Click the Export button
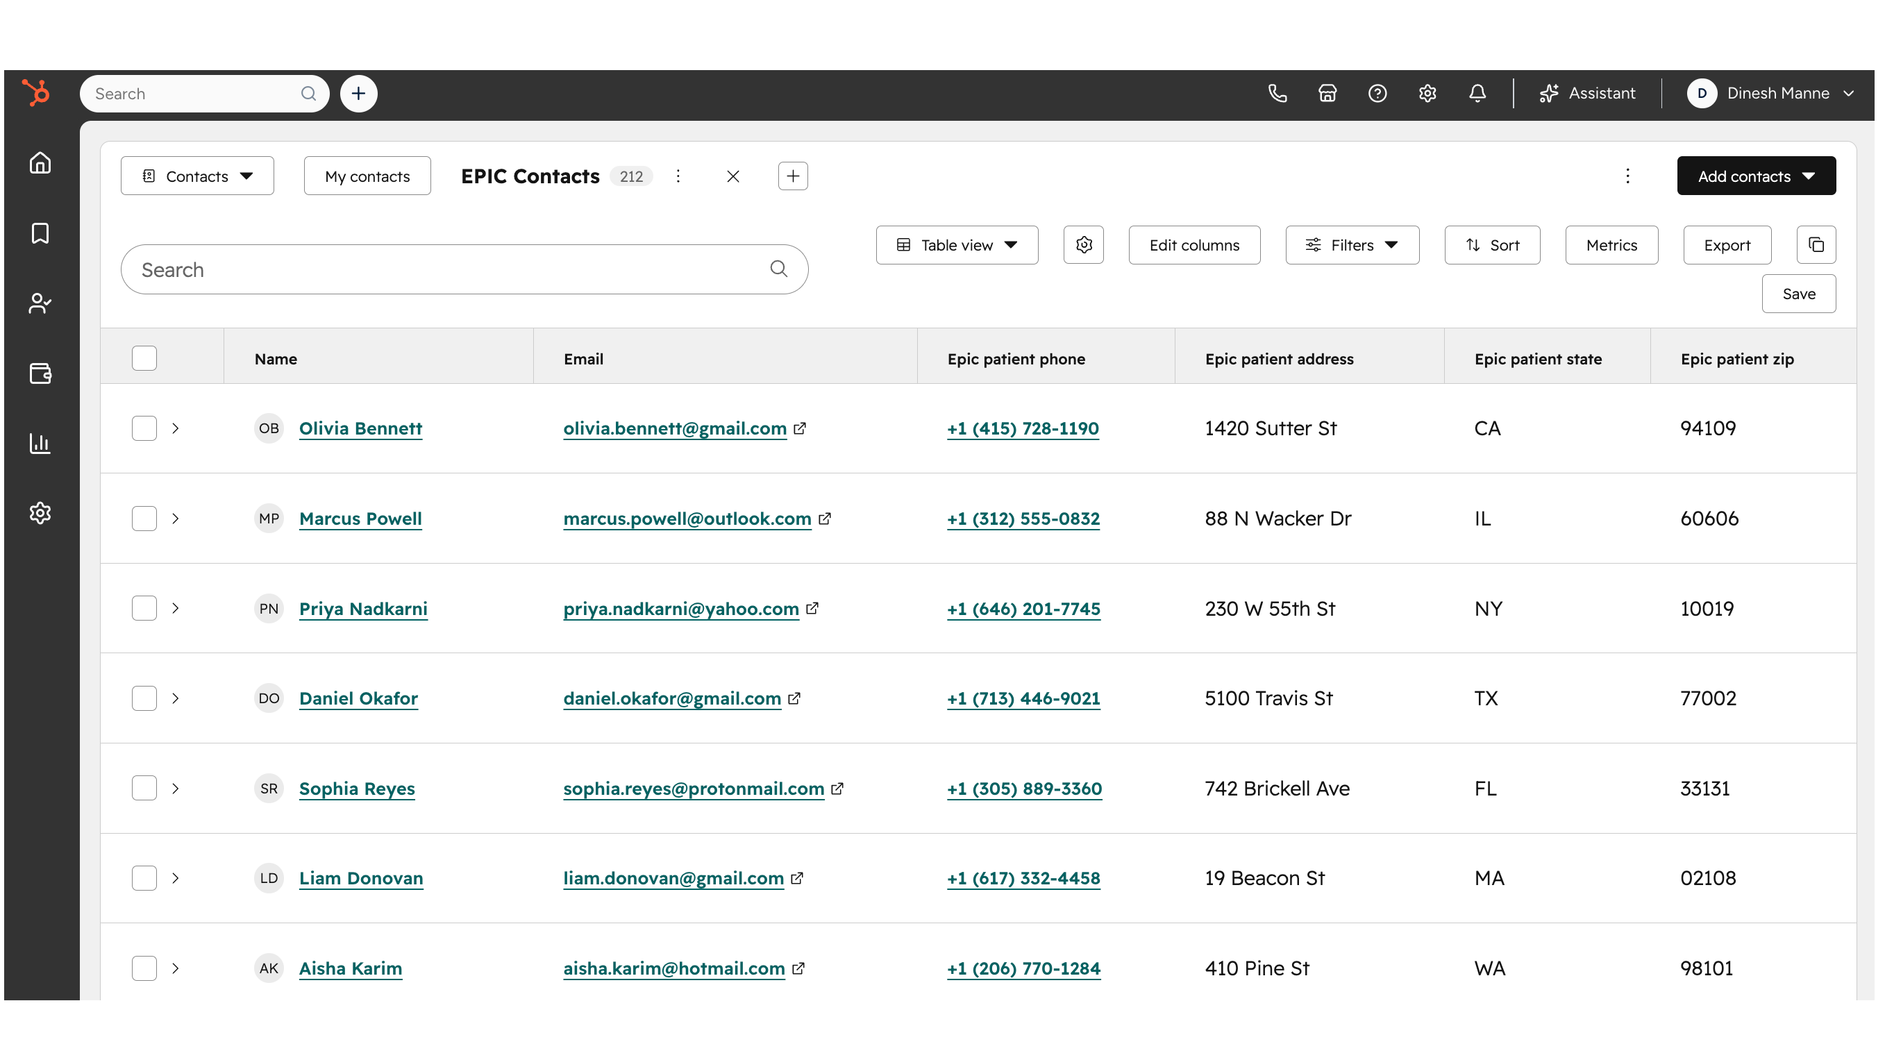 [1727, 245]
